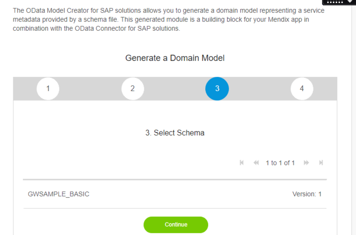Screen dimensions: 356x235
Task: Go back to wizard step 2
Action: click(x=133, y=89)
